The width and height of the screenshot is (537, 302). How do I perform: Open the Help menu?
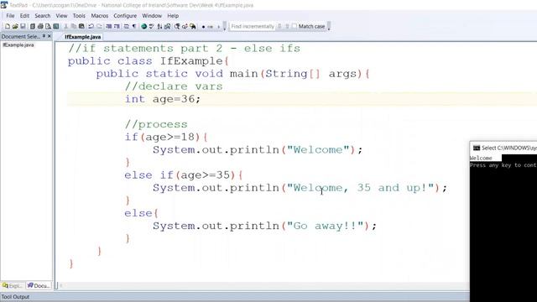pyautogui.click(x=173, y=16)
